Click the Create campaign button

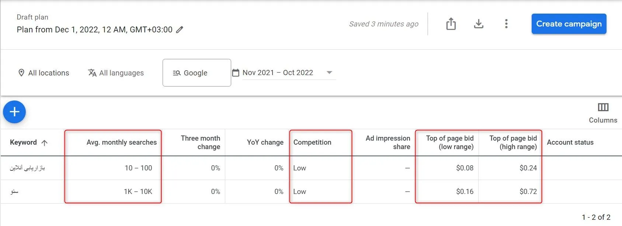(x=569, y=24)
